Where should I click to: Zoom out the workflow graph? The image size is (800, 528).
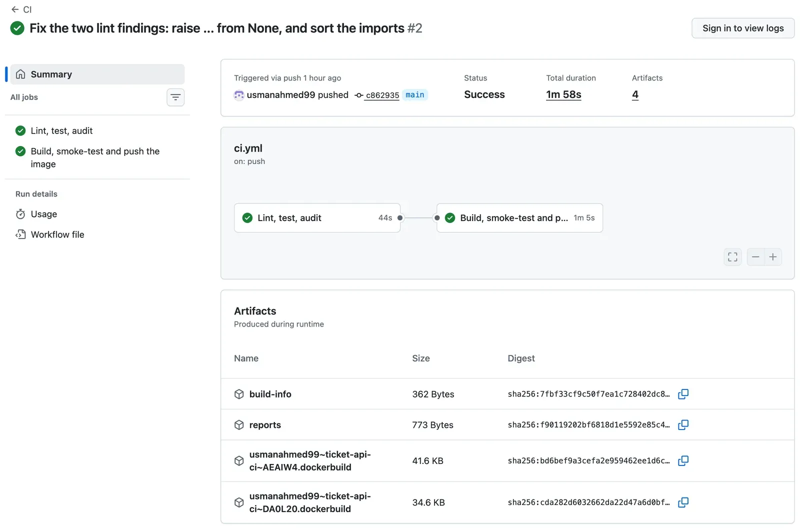click(x=755, y=257)
